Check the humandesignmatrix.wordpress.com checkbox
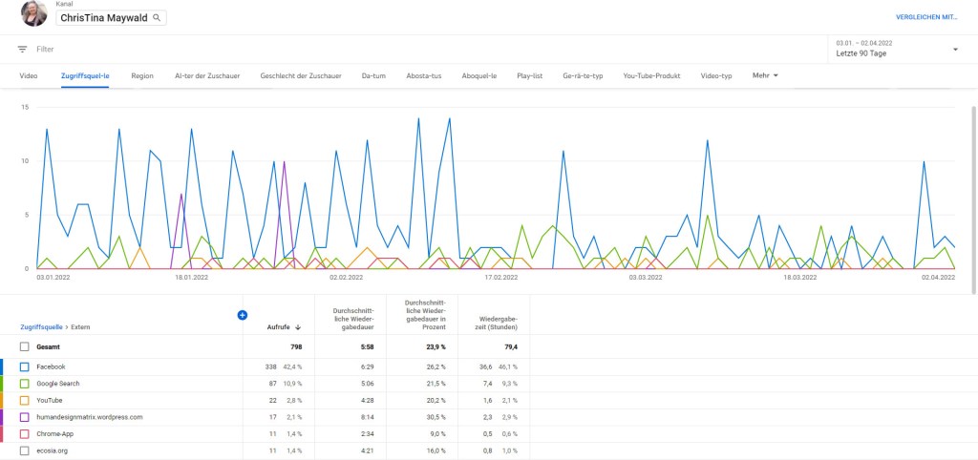 click(25, 417)
